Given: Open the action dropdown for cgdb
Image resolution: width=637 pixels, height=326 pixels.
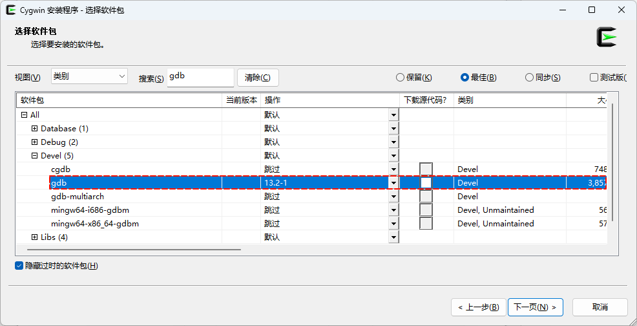Looking at the screenshot, I should [393, 169].
